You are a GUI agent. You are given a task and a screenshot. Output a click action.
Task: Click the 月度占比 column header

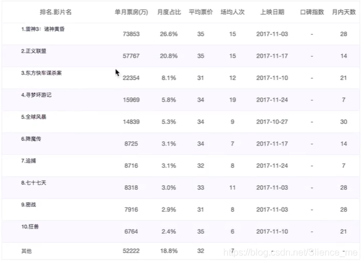pos(169,12)
